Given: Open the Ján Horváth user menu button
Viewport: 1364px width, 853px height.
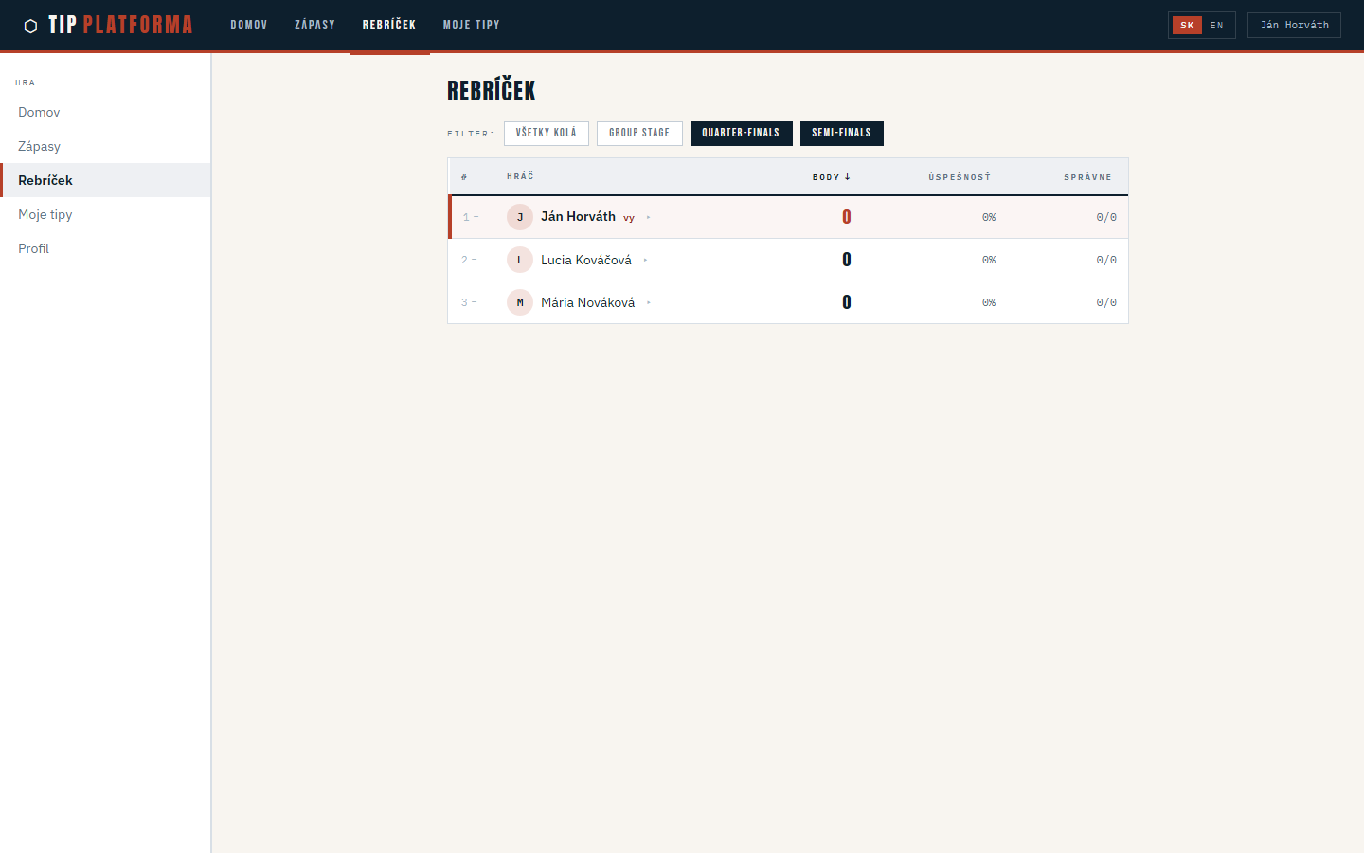Looking at the screenshot, I should [1294, 26].
